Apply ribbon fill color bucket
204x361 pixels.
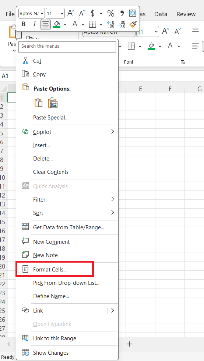[x=151, y=46]
